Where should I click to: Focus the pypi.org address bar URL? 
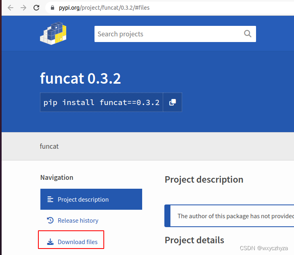(104, 8)
